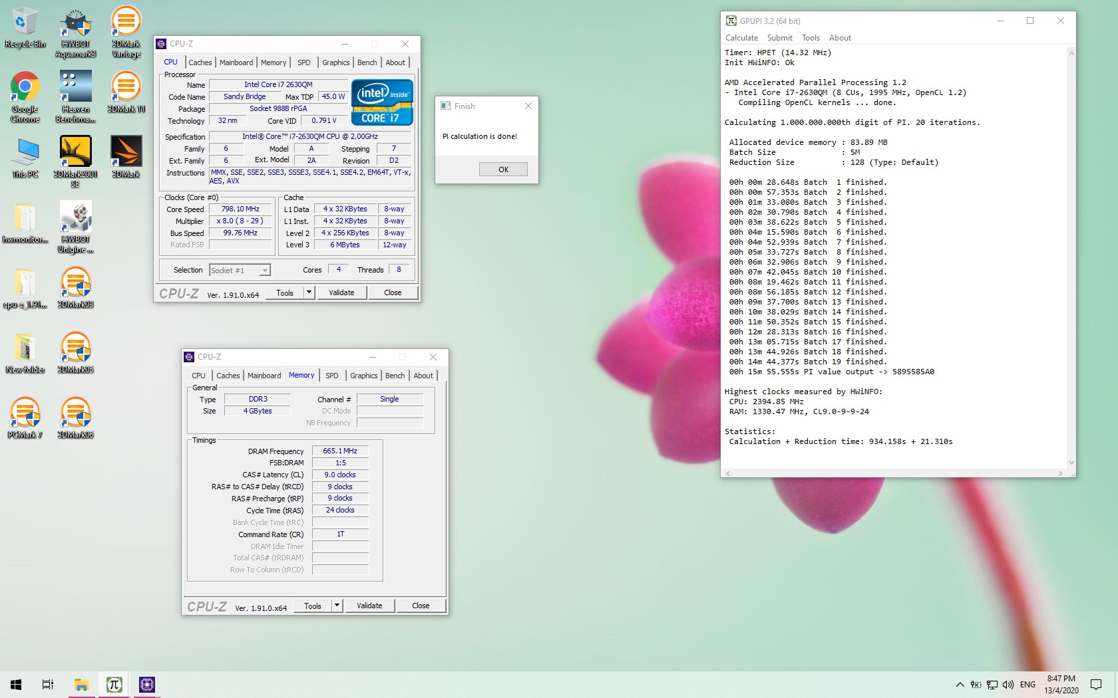
Task: Open Task View on taskbar
Action: tap(48, 685)
